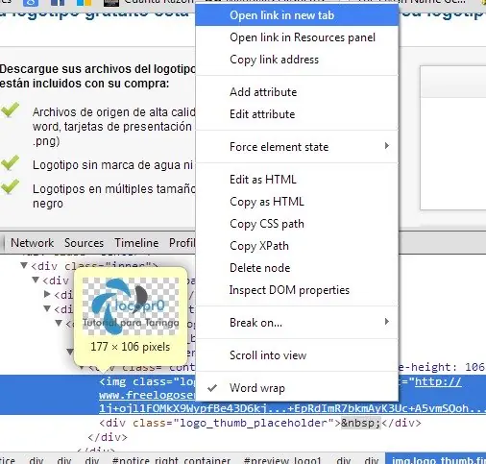Choose Edit as HTML

click(297, 180)
